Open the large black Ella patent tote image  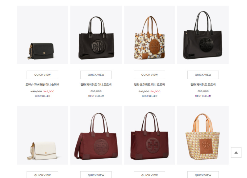coord(203,35)
